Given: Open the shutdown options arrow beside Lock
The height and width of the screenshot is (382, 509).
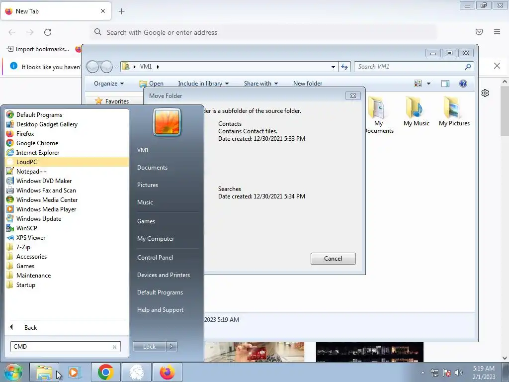Looking at the screenshot, I should coord(171,347).
